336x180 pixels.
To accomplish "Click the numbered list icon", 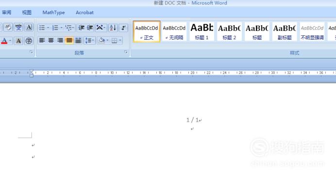I will coord(55,28).
